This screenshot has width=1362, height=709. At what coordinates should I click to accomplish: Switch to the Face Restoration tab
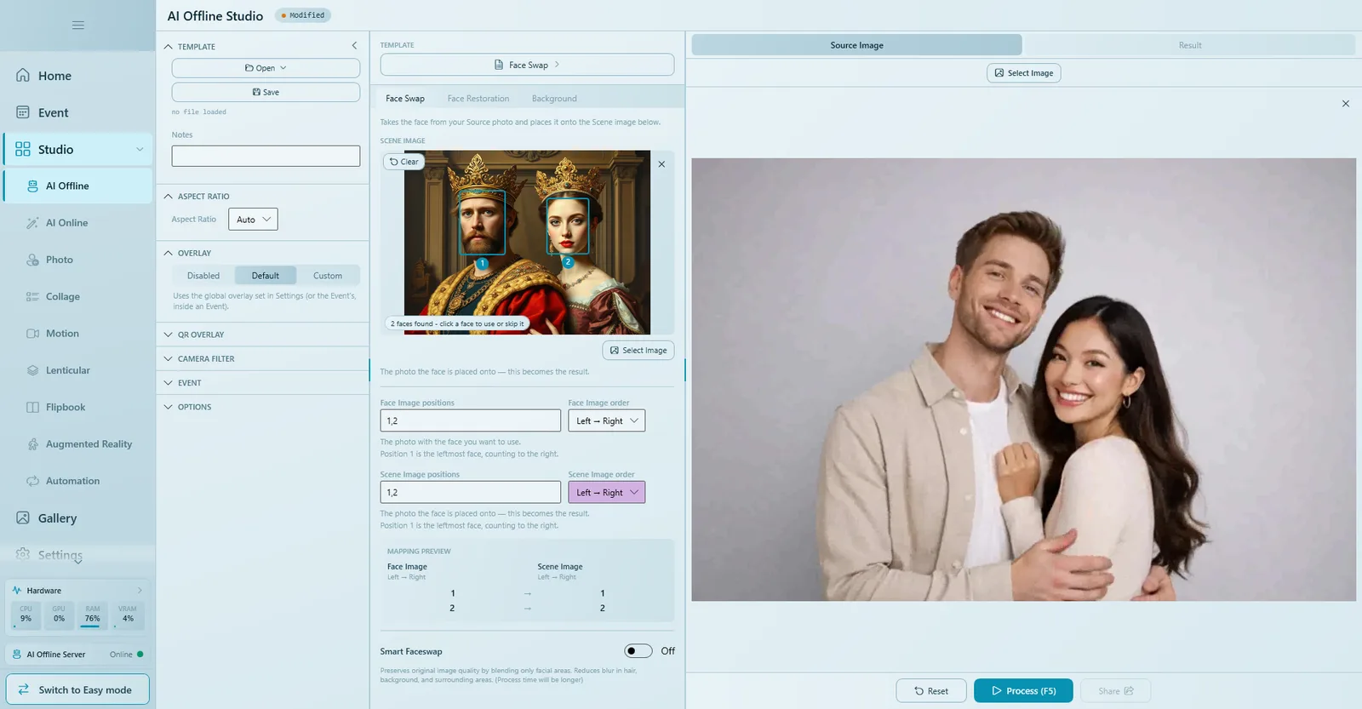(x=478, y=99)
